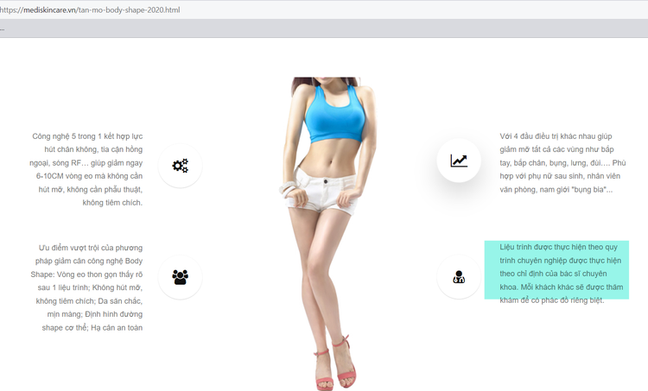
Task: Click the group of people icon
Action: (x=180, y=277)
